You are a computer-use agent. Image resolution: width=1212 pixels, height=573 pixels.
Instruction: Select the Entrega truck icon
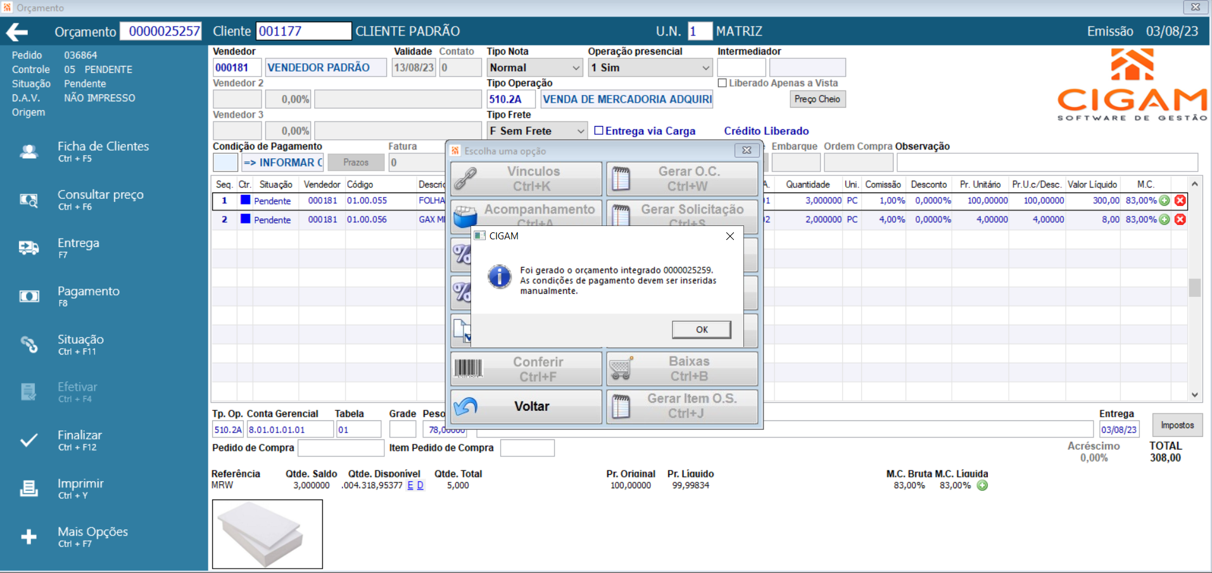click(29, 248)
